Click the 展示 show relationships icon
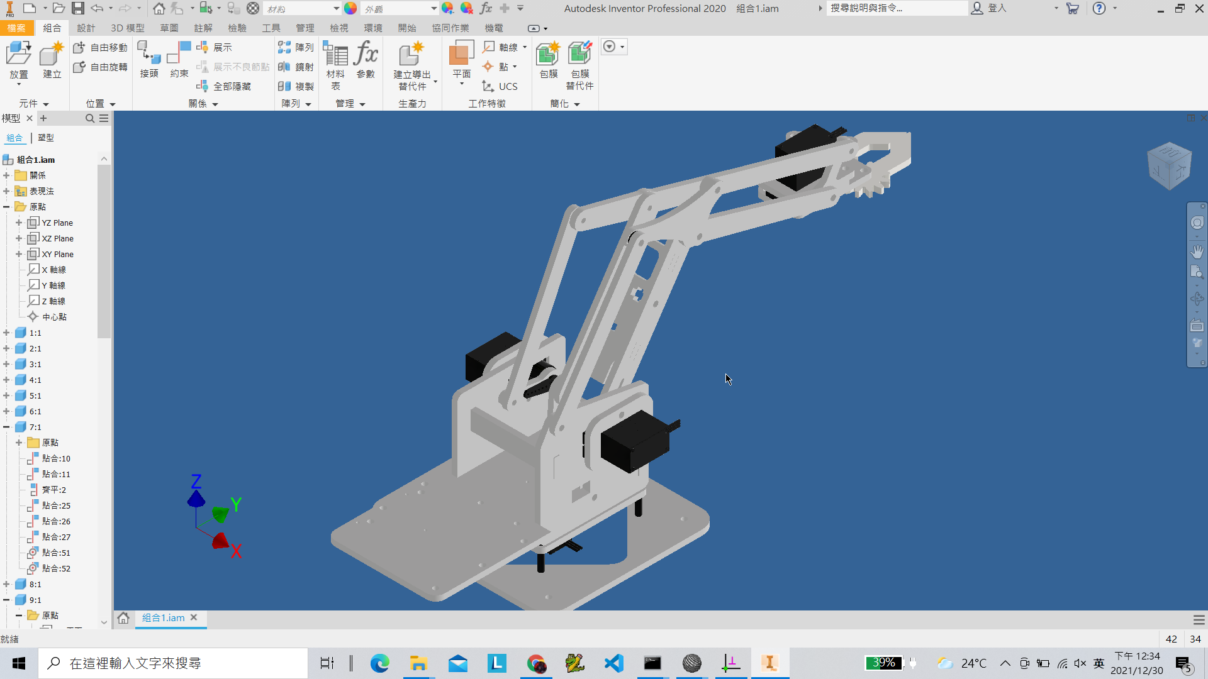 215,47
